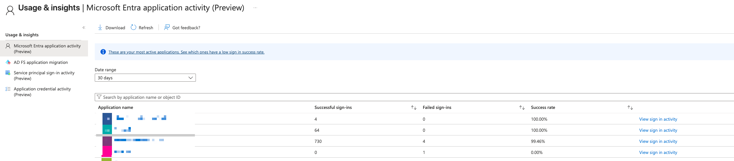
Task: Click the Success rate column header
Action: [543, 108]
